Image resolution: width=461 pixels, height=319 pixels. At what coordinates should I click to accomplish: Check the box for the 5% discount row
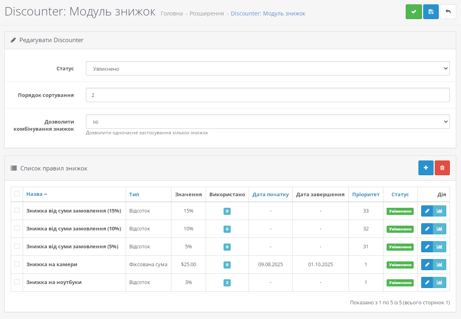click(x=17, y=246)
